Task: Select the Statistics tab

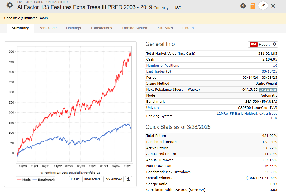Action: pyautogui.click(x=165, y=28)
